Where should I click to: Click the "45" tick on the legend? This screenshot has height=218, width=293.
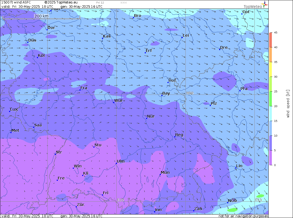pos(276,32)
